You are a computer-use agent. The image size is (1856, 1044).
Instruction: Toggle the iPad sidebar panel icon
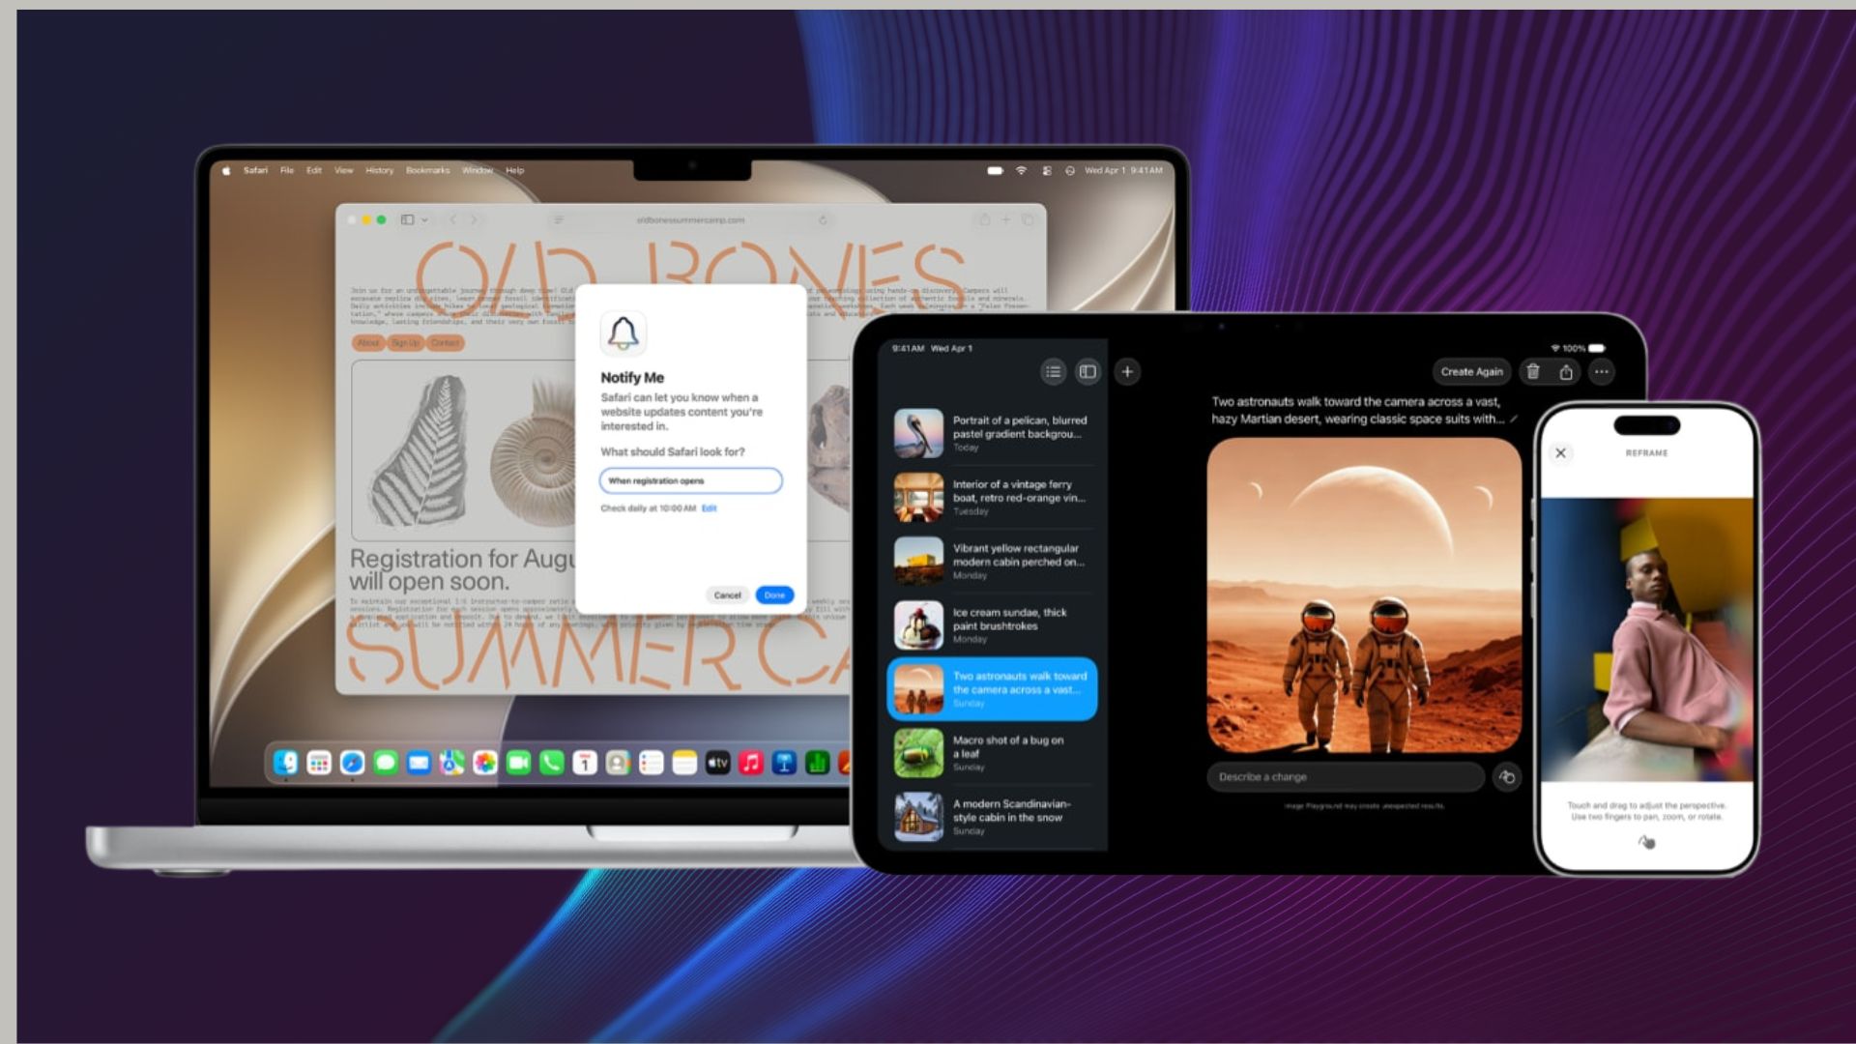(1088, 371)
